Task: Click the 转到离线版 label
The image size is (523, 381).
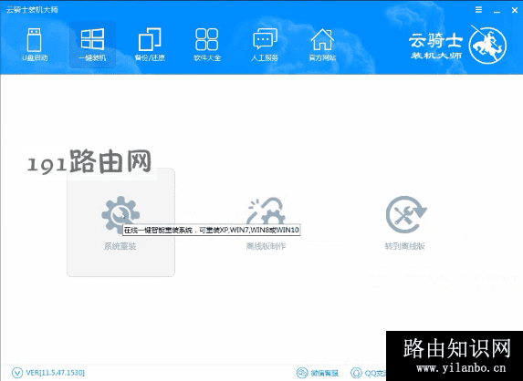Action: pyautogui.click(x=405, y=246)
